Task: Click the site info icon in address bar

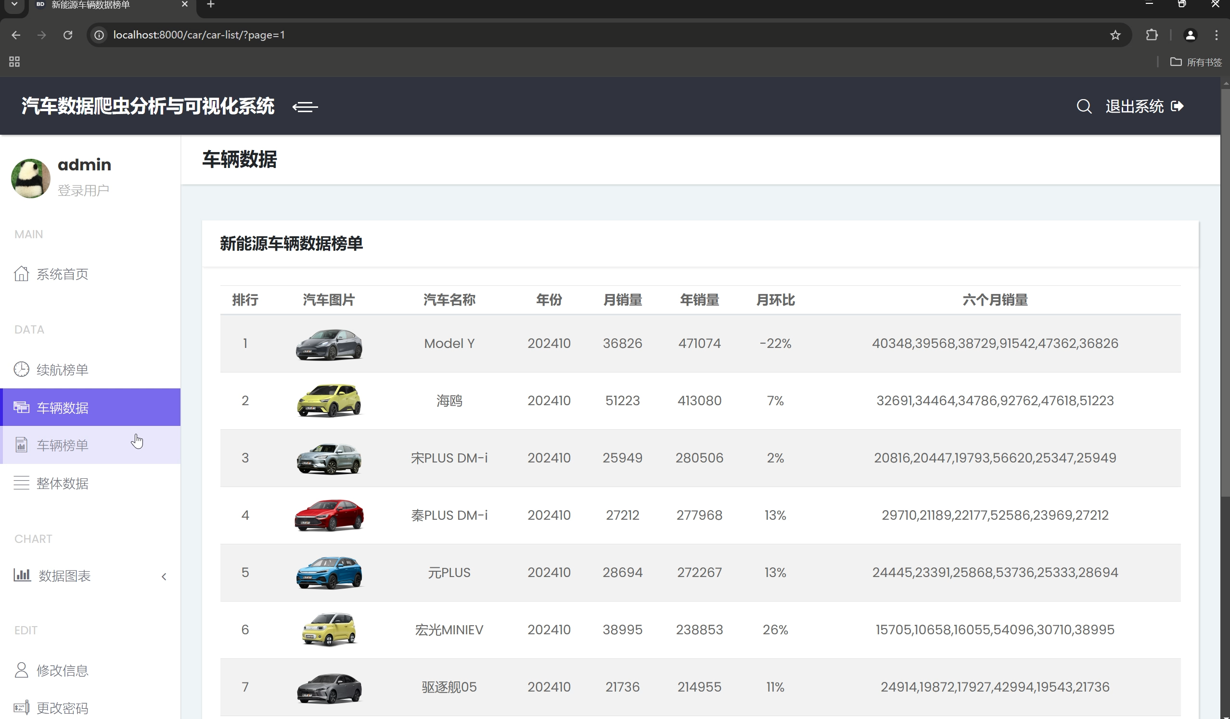Action: (x=99, y=35)
